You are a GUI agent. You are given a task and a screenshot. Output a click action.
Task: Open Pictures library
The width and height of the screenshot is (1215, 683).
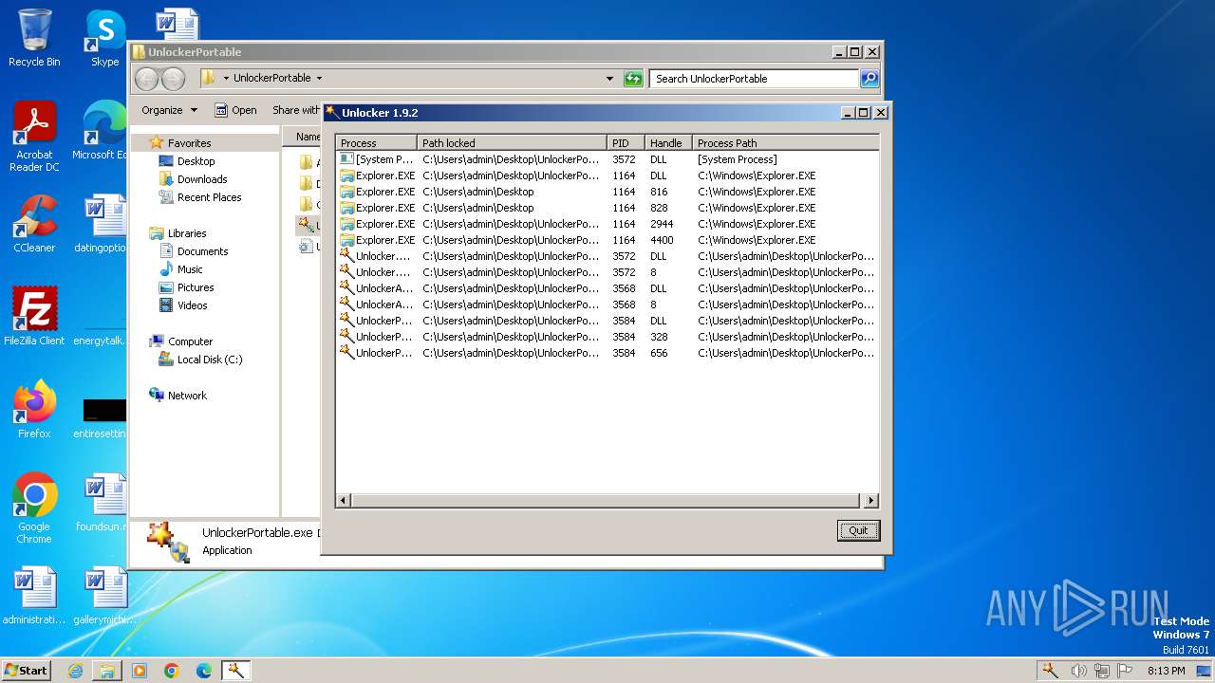coord(196,287)
